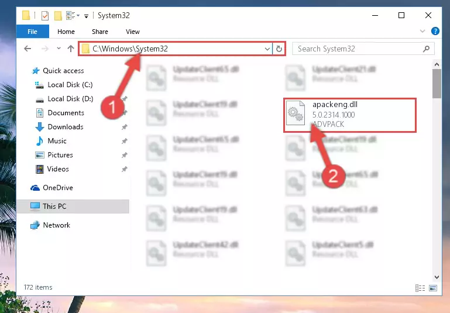Open the Pictures folder in sidebar
The image size is (450, 313).
[x=54, y=155]
